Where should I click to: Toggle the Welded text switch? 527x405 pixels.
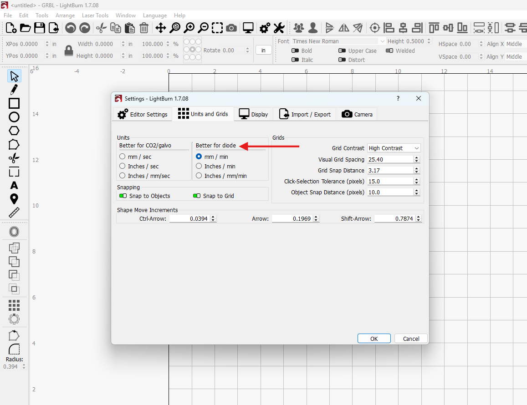pyautogui.click(x=389, y=51)
